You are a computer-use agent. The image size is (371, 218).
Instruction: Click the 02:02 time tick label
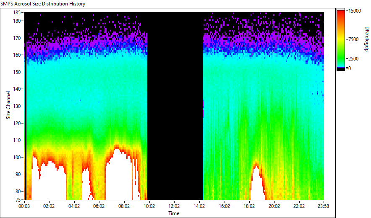(49, 206)
